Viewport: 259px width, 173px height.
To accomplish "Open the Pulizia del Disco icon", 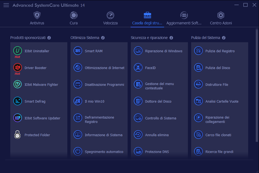I will click(x=198, y=67).
